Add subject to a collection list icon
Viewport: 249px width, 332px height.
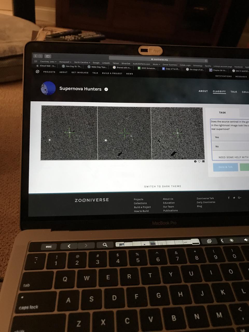pyautogui.click(x=203, y=161)
